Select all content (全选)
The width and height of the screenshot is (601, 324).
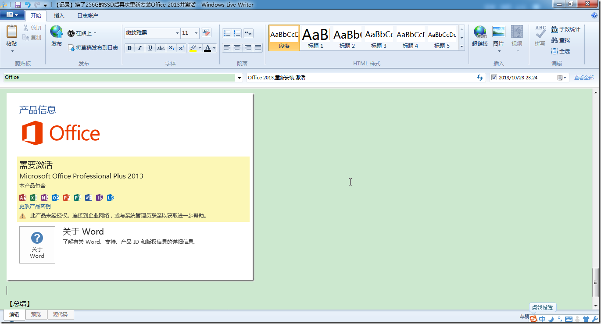coord(561,51)
